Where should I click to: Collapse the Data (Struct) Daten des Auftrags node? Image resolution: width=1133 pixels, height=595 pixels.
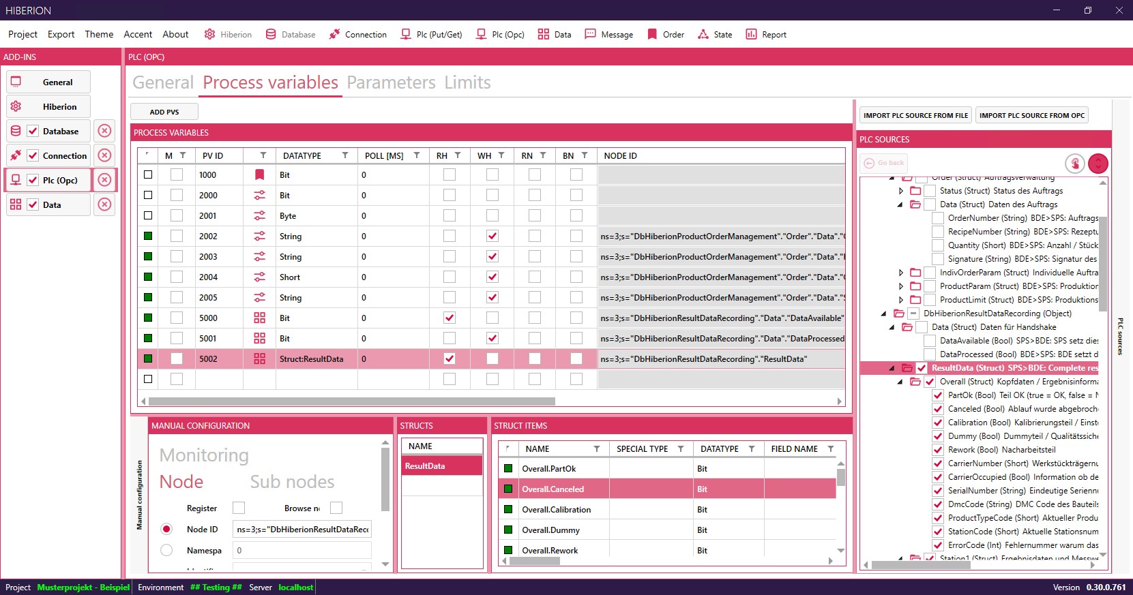click(x=900, y=204)
